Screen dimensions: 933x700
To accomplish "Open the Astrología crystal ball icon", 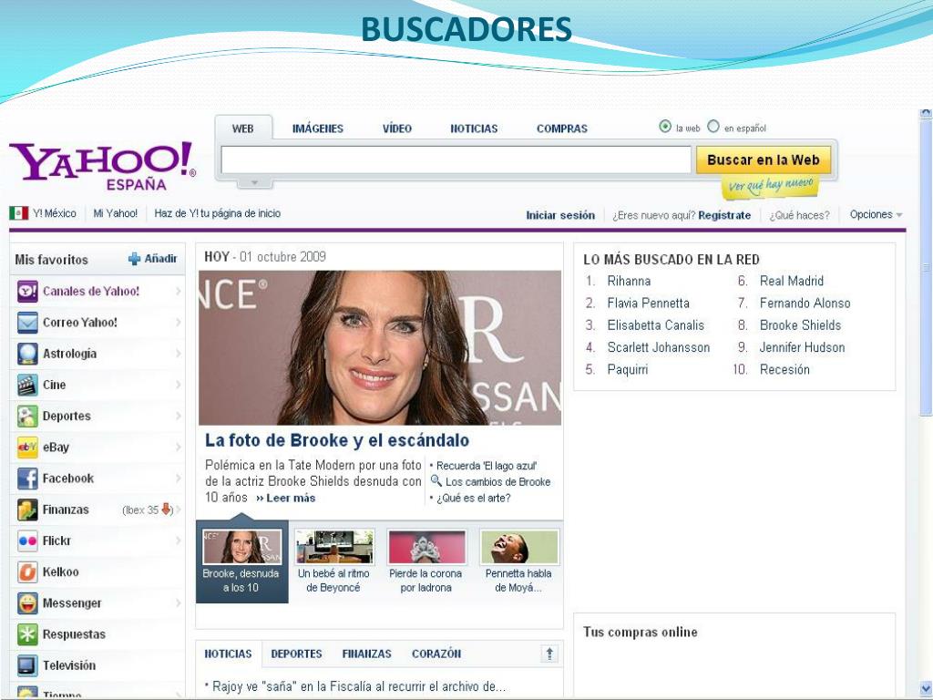I will tap(27, 354).
